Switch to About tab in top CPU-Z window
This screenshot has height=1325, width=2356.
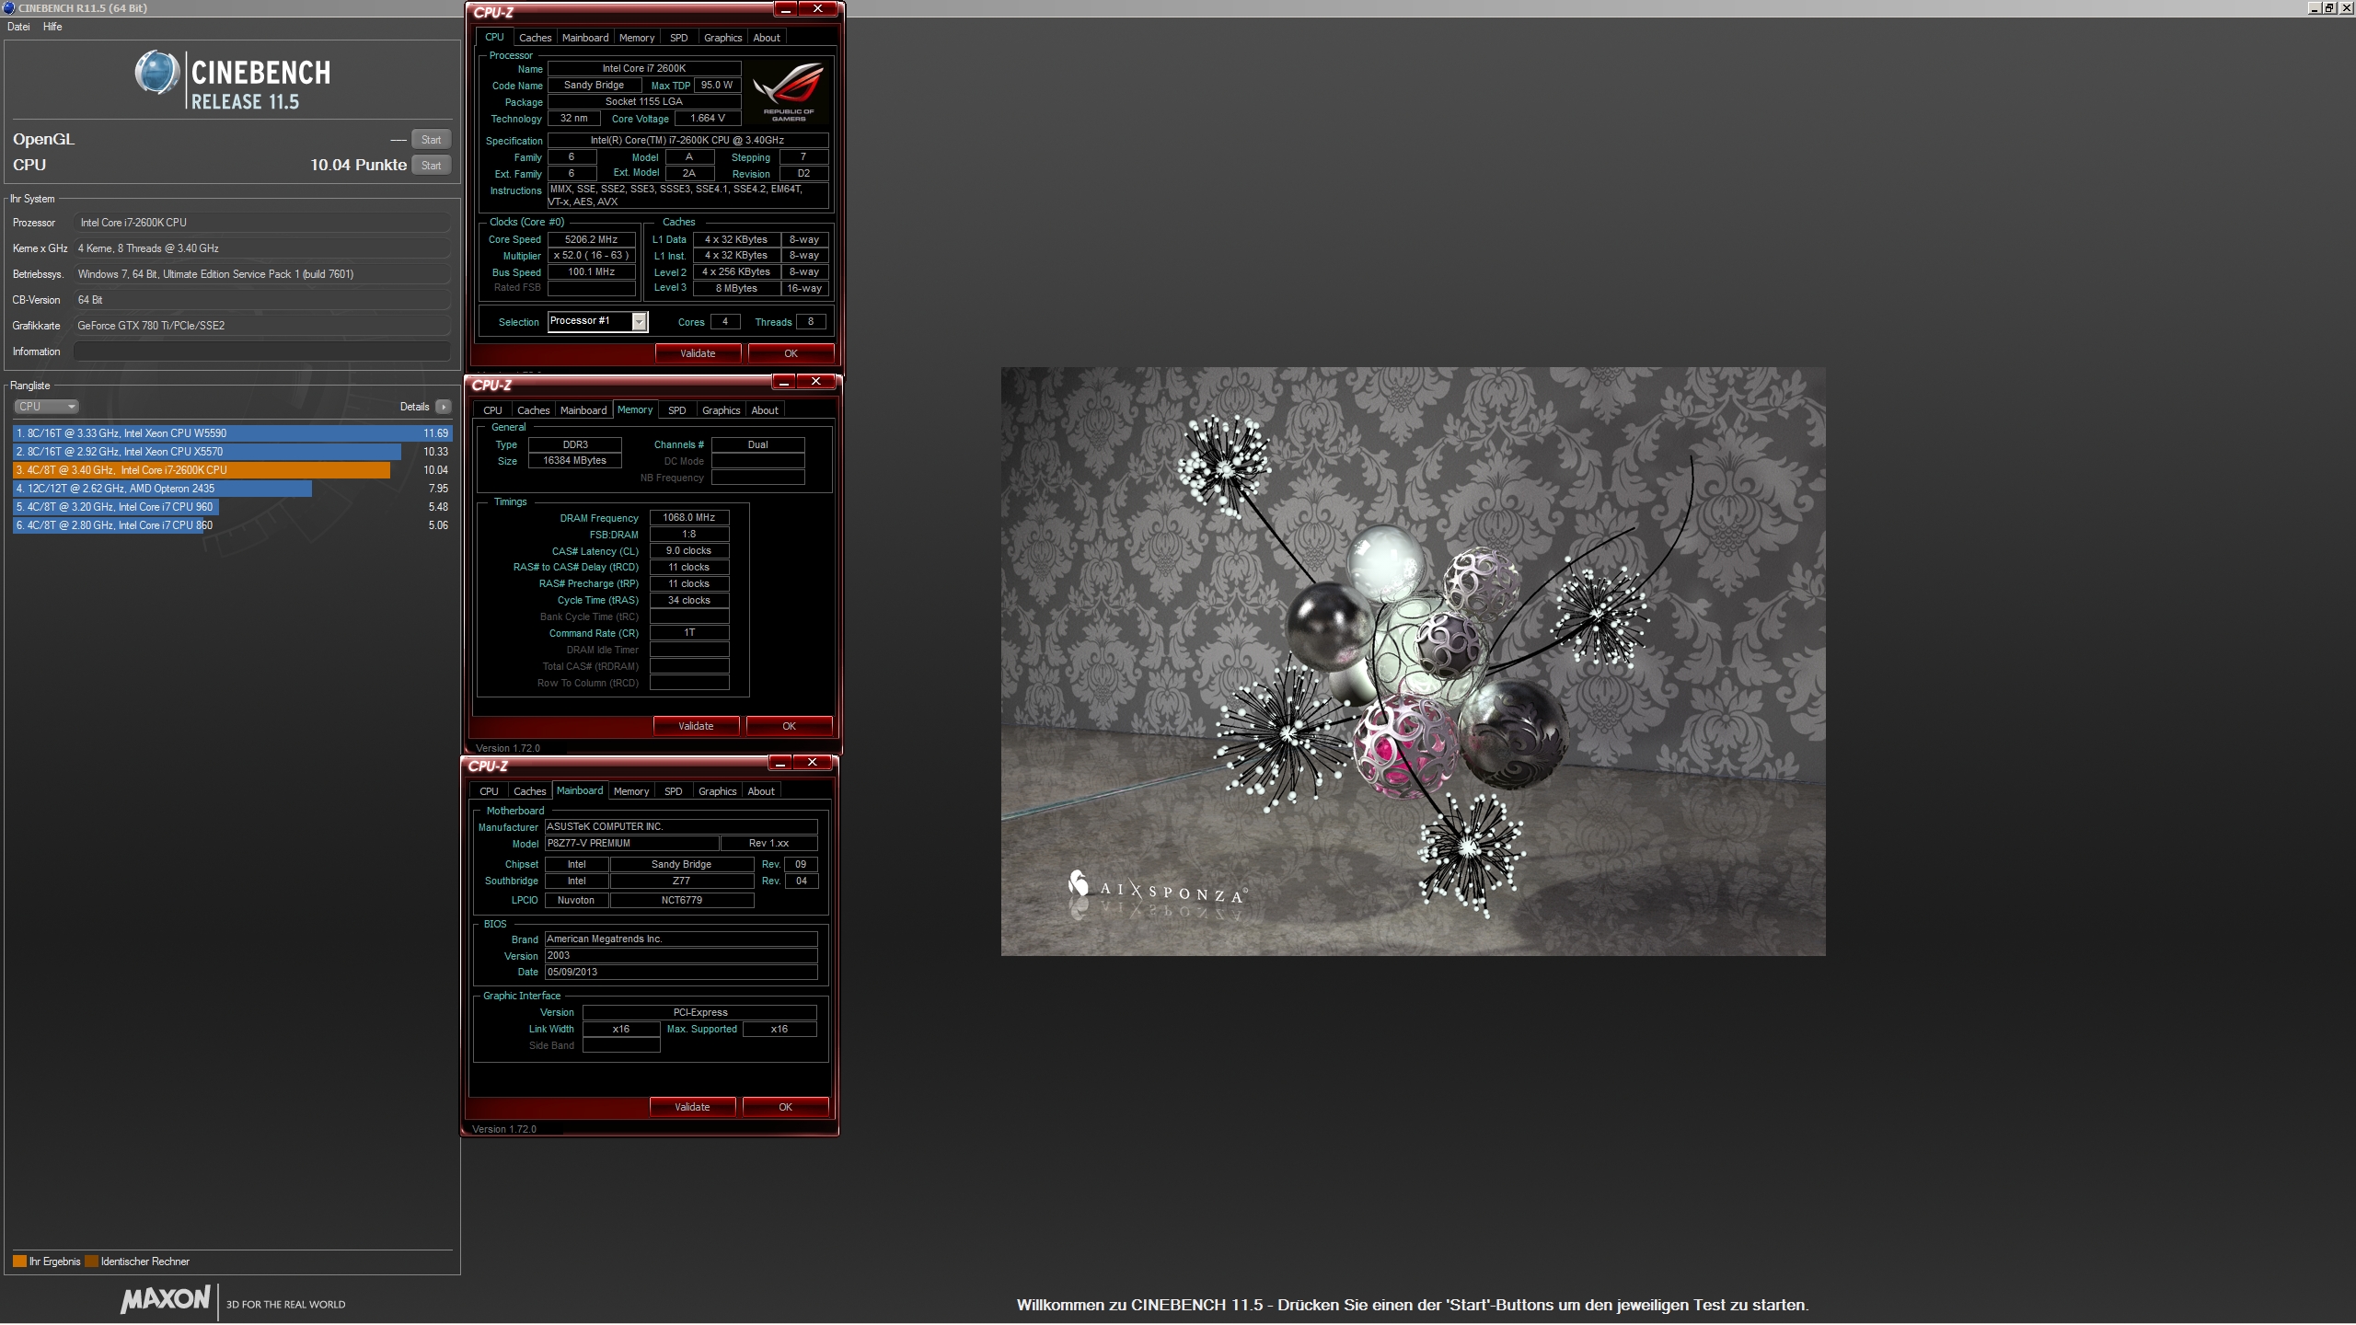pos(767,38)
